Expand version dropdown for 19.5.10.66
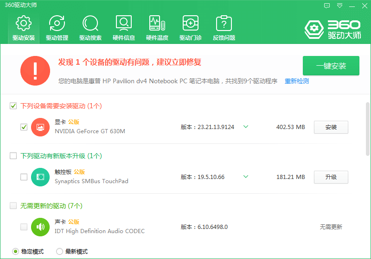This screenshot has height=259, width=371. coord(246,176)
